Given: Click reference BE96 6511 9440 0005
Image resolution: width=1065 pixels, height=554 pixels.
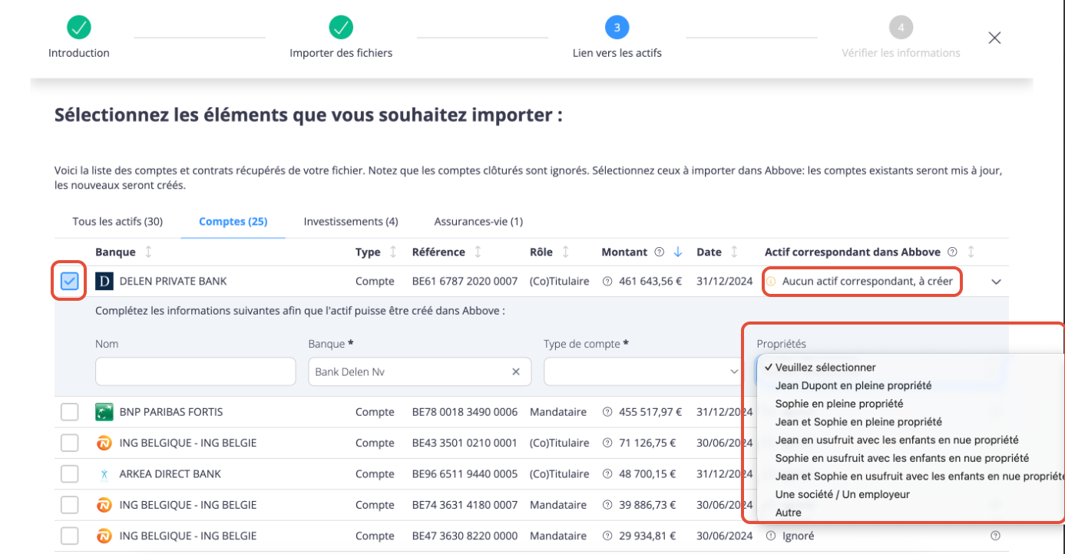Looking at the screenshot, I should pyautogui.click(x=465, y=474).
